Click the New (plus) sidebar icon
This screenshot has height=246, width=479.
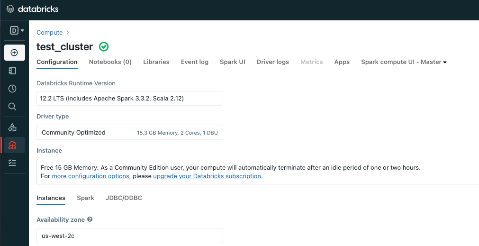14,53
